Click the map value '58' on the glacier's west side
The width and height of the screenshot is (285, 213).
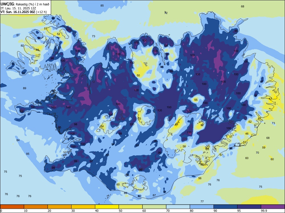click(184, 146)
